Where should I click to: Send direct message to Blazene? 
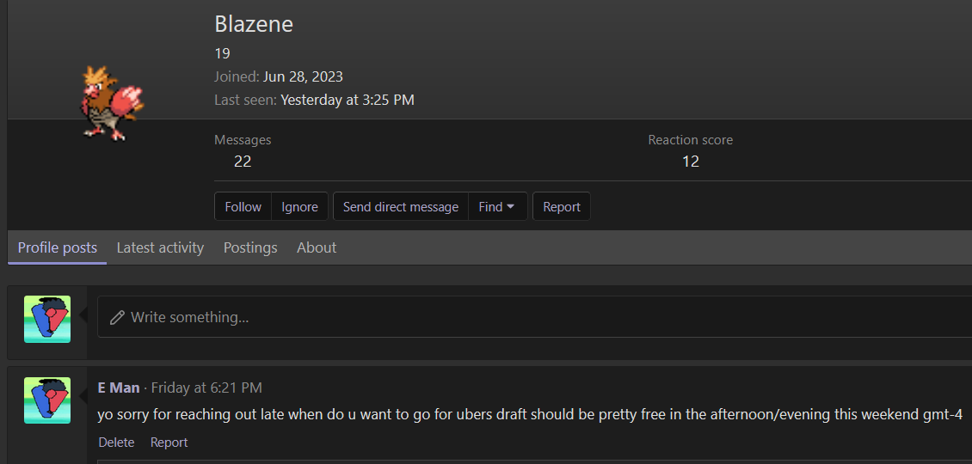[401, 206]
